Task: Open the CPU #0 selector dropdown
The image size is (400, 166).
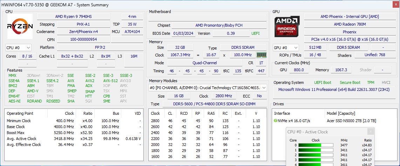Action: tap(18, 47)
